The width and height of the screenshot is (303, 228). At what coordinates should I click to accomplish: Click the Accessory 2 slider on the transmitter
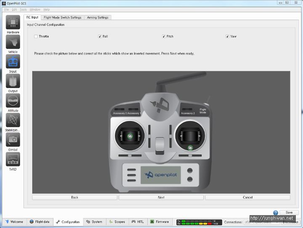187,109
